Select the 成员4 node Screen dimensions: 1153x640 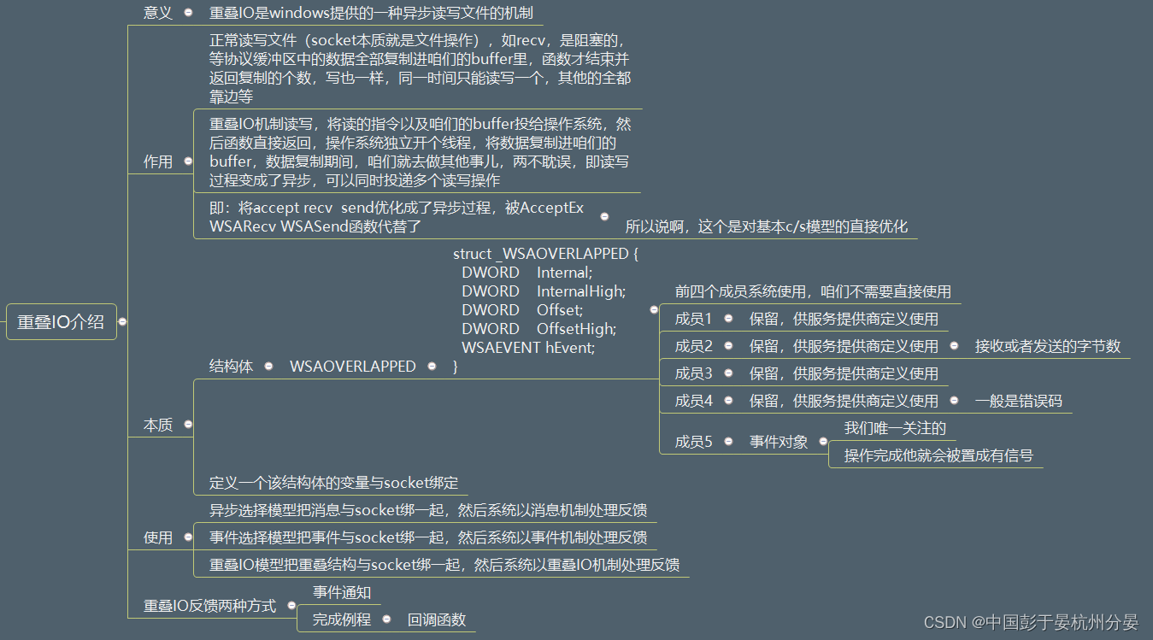694,401
